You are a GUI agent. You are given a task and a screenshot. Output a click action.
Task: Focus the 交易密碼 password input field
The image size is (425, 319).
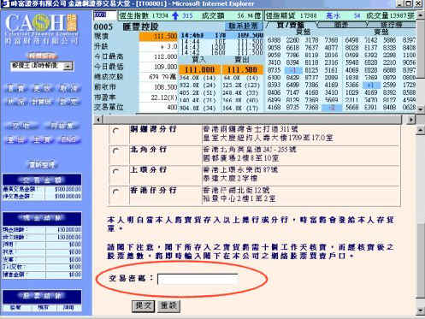[x=198, y=279]
